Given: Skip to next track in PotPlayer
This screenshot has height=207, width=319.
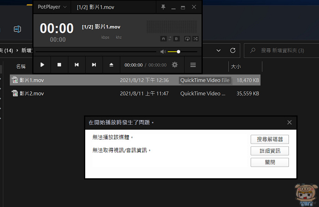Looking at the screenshot, I should (x=94, y=65).
